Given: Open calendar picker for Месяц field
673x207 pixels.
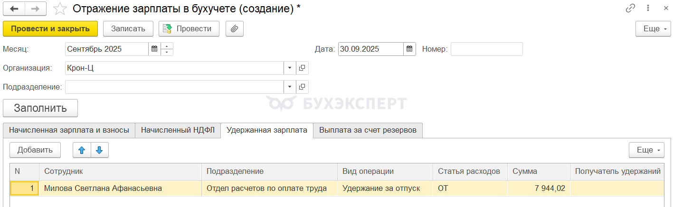Looking at the screenshot, I should tap(154, 49).
